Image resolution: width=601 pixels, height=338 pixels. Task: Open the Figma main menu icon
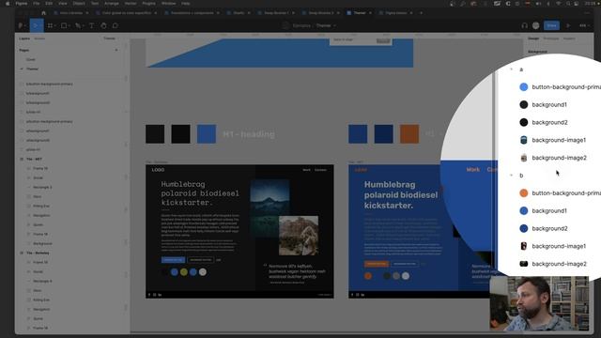click(21, 25)
